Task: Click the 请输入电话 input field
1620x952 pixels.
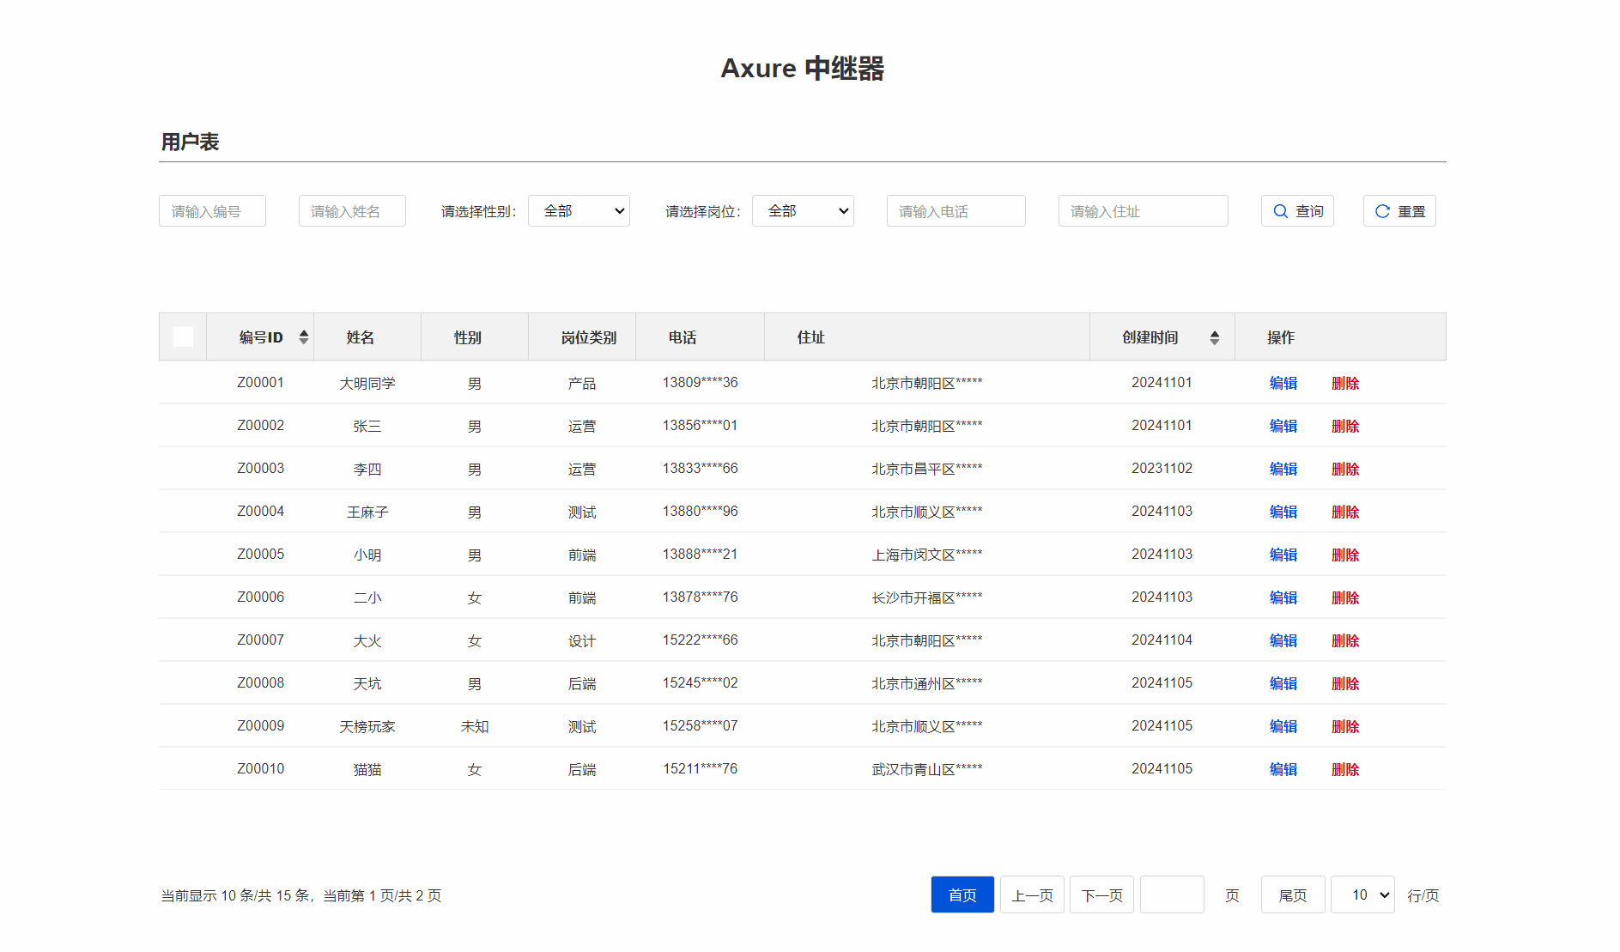Action: (956, 210)
